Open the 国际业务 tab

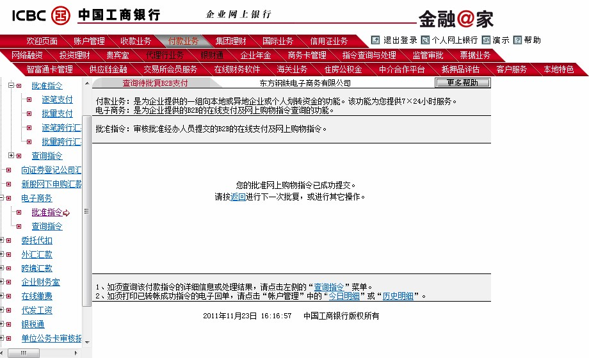tap(278, 41)
